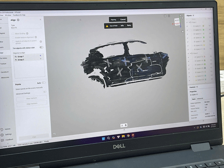Viewport: 224px width, 168px height.
Task: Click the History clock icon
Action: click(2, 130)
